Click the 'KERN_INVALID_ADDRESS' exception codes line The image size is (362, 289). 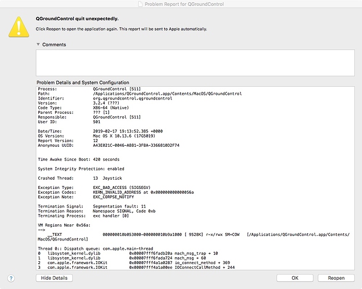pos(143,192)
